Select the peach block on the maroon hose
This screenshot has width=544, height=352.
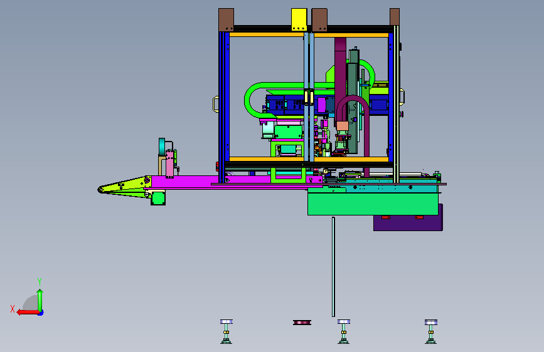click(x=343, y=125)
